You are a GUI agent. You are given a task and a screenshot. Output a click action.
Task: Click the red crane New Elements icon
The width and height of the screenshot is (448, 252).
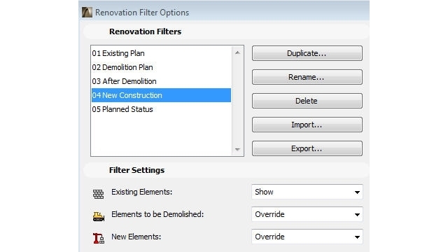pyautogui.click(x=99, y=238)
